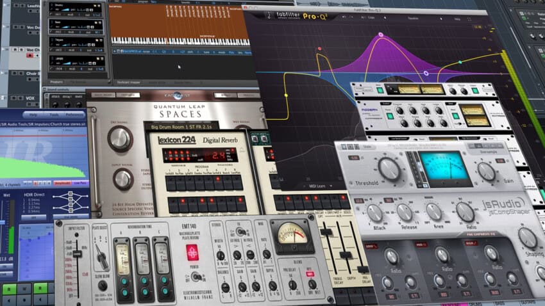Click the piano keyboard in the sampler window
This screenshot has height=306, width=545.
[x=180, y=41]
